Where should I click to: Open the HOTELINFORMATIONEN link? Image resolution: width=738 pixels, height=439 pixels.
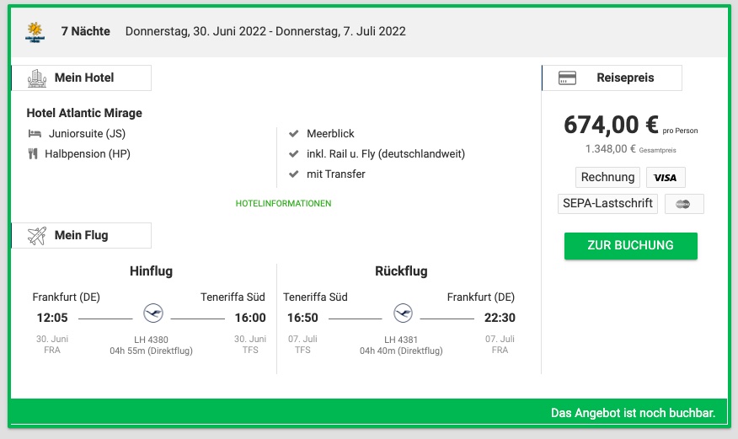click(283, 203)
